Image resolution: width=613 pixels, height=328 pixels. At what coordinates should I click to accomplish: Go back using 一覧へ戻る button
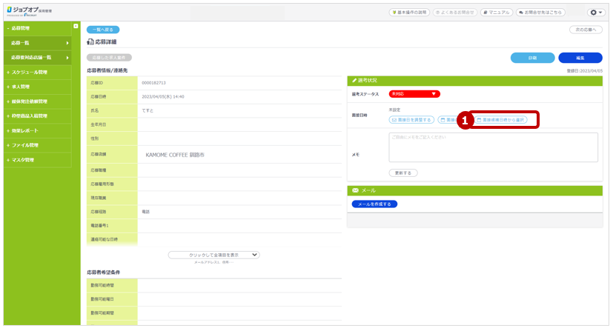tap(102, 28)
